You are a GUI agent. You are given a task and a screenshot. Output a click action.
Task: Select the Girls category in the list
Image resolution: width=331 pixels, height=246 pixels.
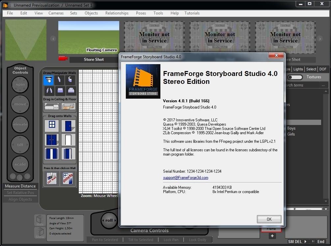pyautogui.click(x=291, y=134)
